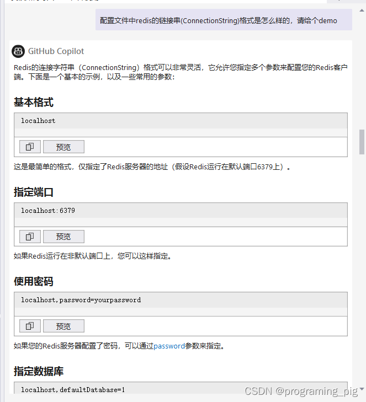The width and height of the screenshot is (366, 402).
Task: Click the 指定端口 heading
Action: coord(34,192)
